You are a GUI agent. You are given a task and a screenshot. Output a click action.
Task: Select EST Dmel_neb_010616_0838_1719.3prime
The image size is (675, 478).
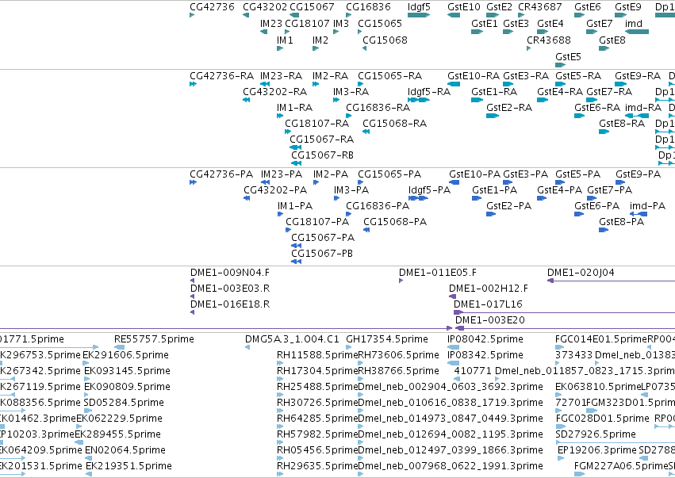(451, 403)
